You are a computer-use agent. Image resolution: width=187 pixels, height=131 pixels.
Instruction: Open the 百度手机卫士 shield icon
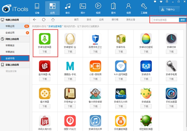[95, 39]
